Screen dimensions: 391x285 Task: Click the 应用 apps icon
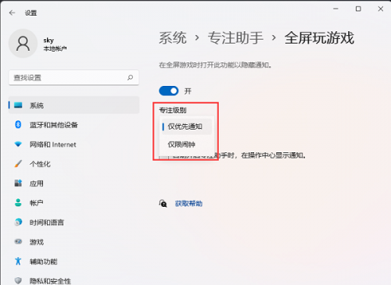pos(18,183)
